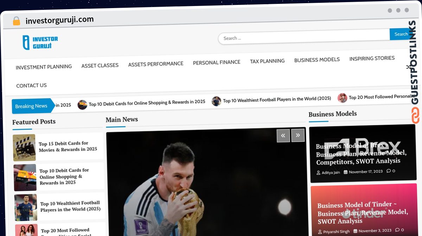The image size is (422, 236).
Task: Open the Investment Planning menu
Action: (x=44, y=67)
